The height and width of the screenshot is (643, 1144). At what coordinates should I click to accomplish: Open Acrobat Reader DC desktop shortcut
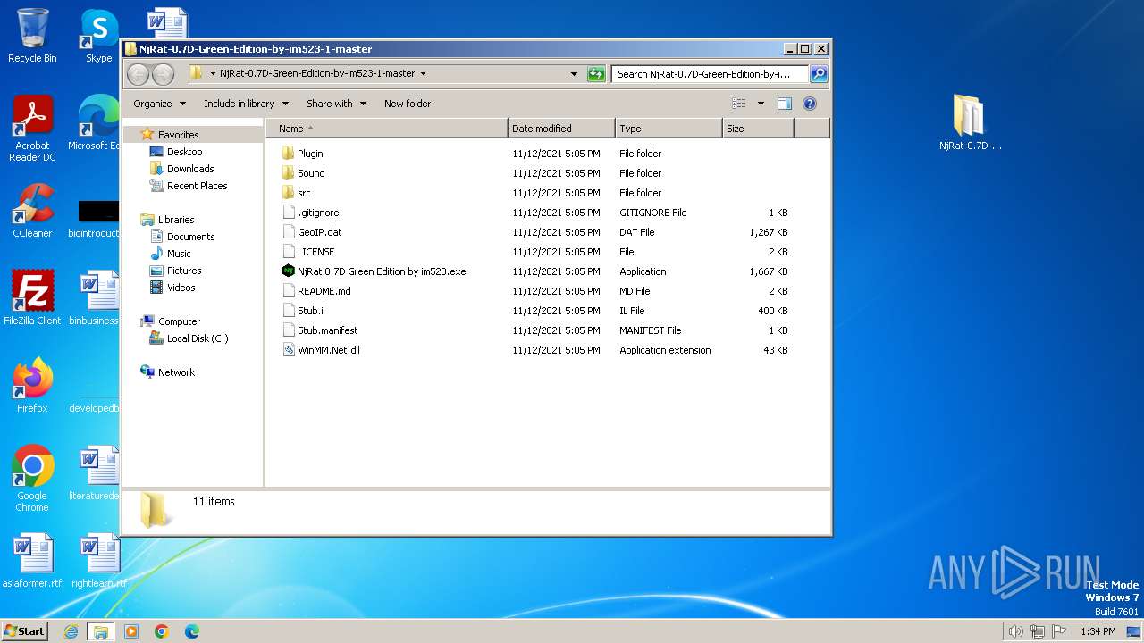tap(32, 129)
